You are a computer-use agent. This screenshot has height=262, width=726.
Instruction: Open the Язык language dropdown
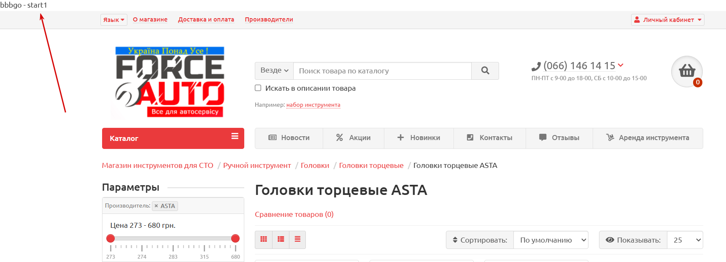114,20
